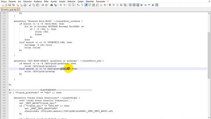Open the Düzenle menu
This screenshot has width=211, height=119.
click(x=12, y=1)
